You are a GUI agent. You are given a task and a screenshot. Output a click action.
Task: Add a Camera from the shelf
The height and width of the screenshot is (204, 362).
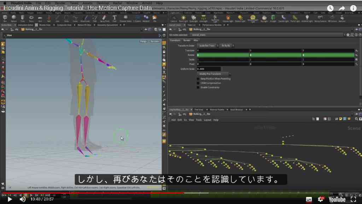tap(174, 19)
